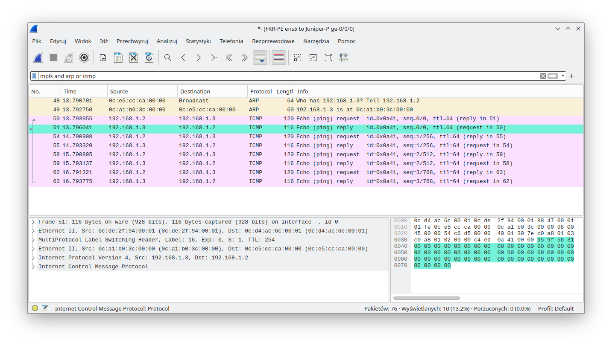This screenshot has width=612, height=346.
Task: Open the Plik menu
Action: point(37,41)
